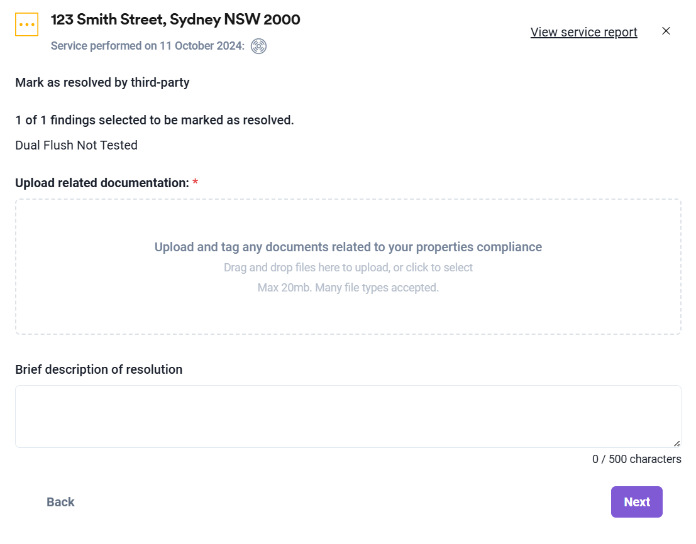Click the Brief description of resolution label
Viewport: 696px width, 544px height.
tap(99, 370)
